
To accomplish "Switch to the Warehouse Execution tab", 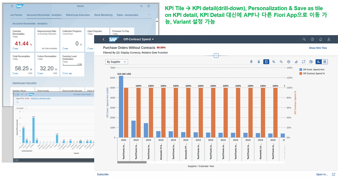I will (x=78, y=15).
